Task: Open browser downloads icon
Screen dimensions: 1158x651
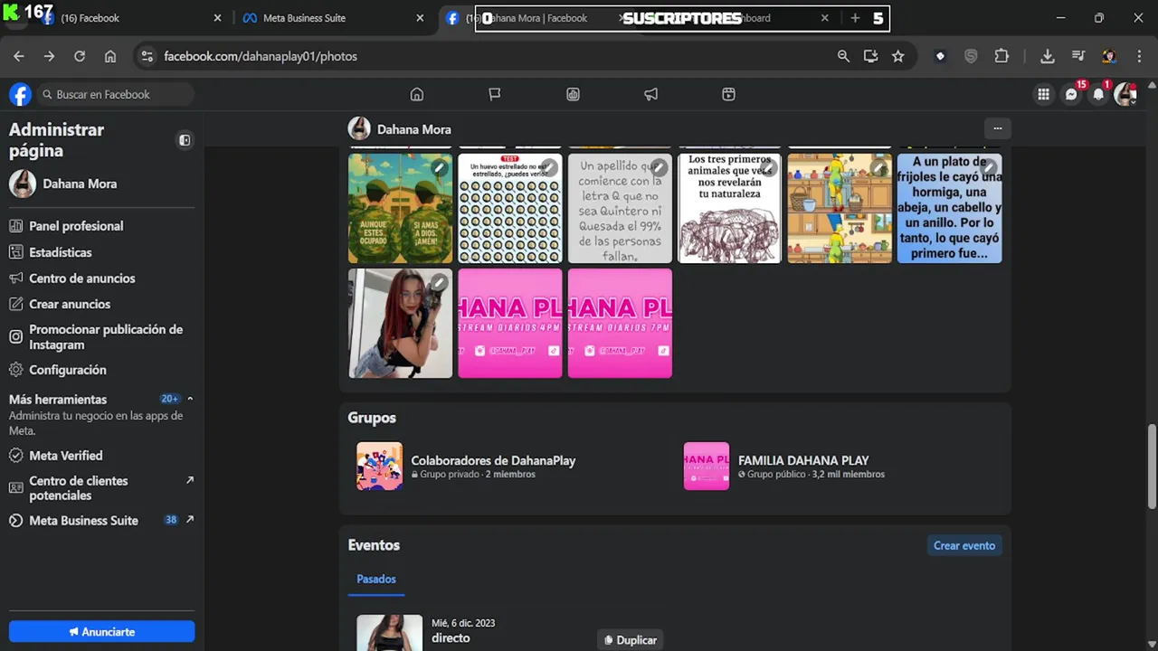Action: coord(1048,56)
